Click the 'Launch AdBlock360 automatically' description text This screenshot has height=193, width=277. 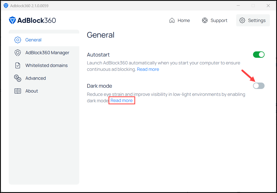(163, 66)
